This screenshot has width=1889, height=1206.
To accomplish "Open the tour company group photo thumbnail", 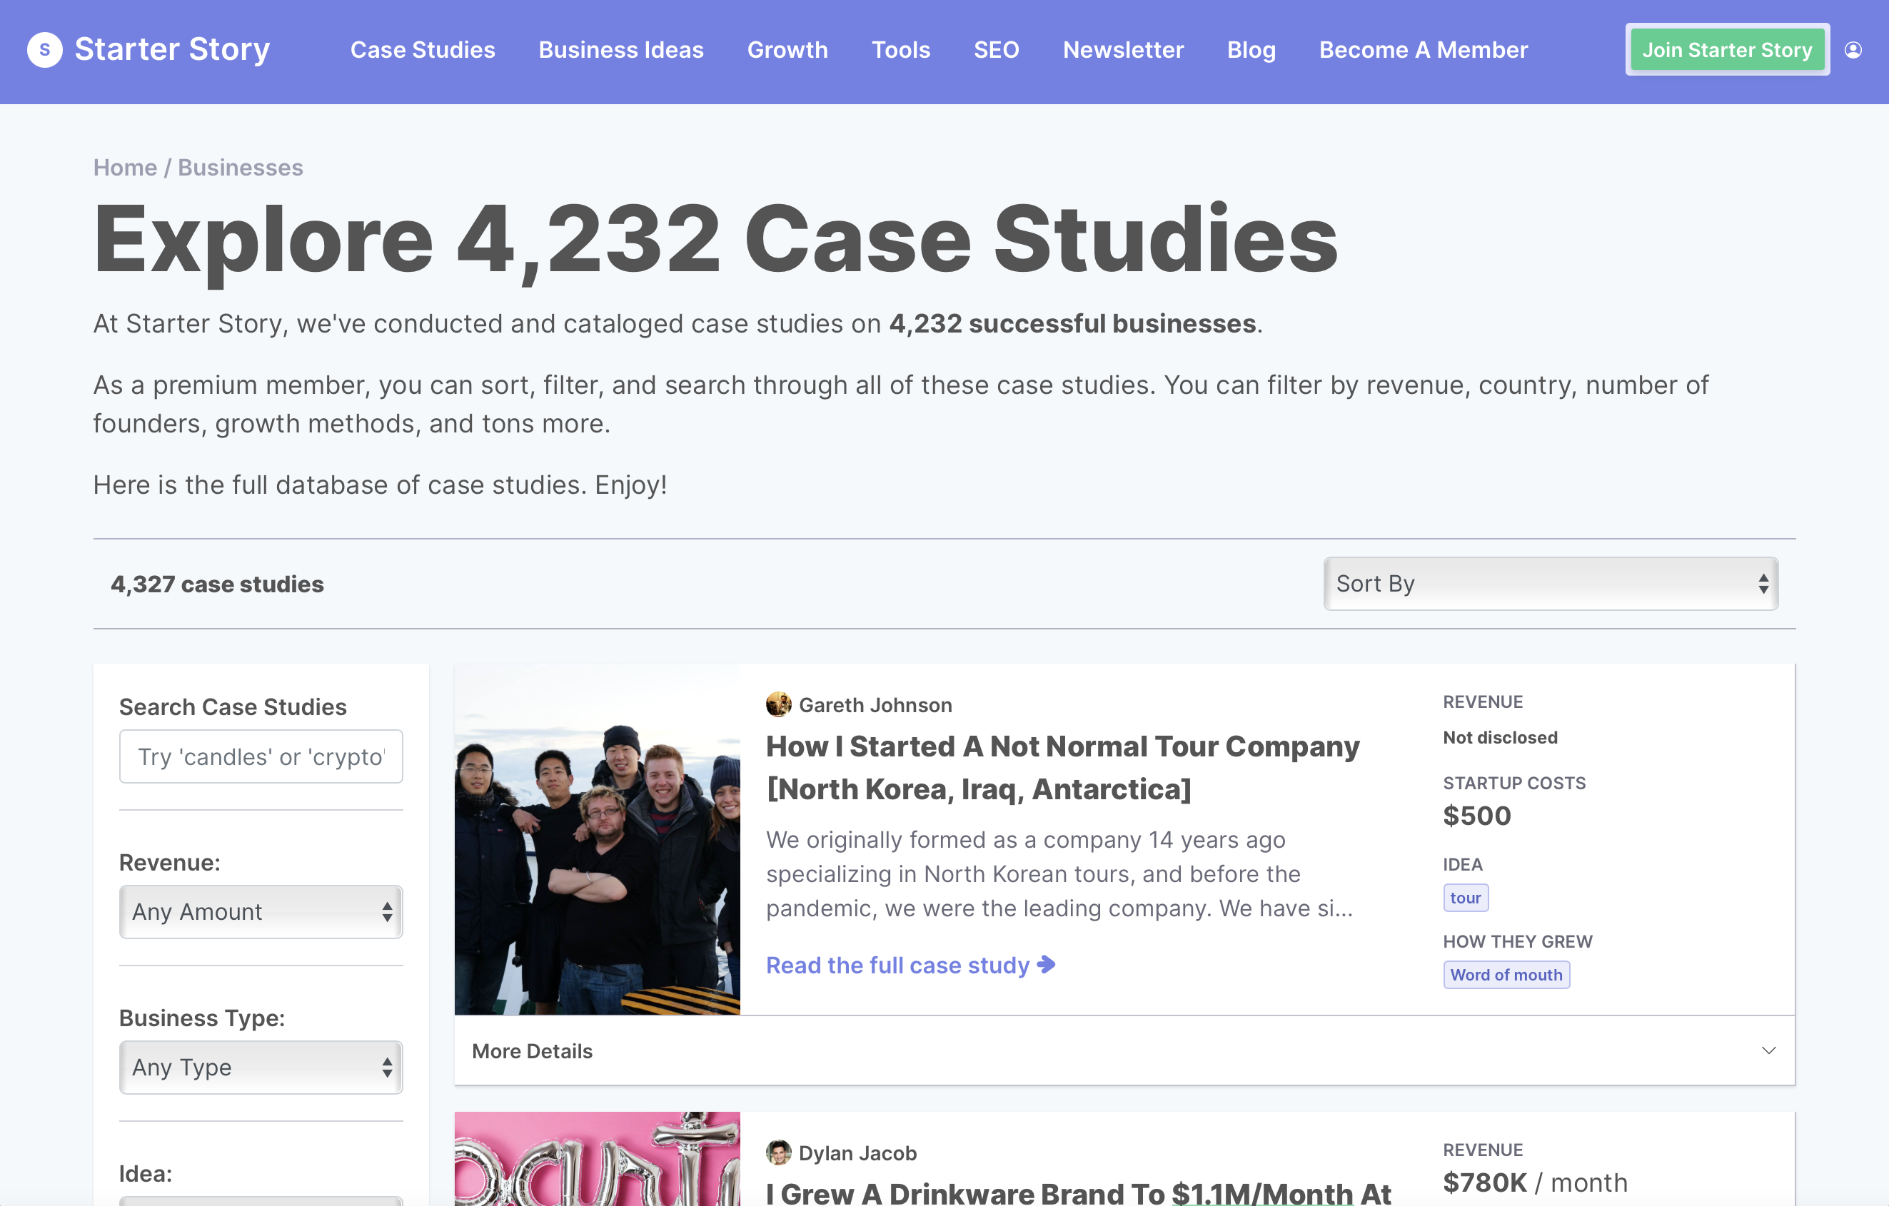I will click(597, 839).
